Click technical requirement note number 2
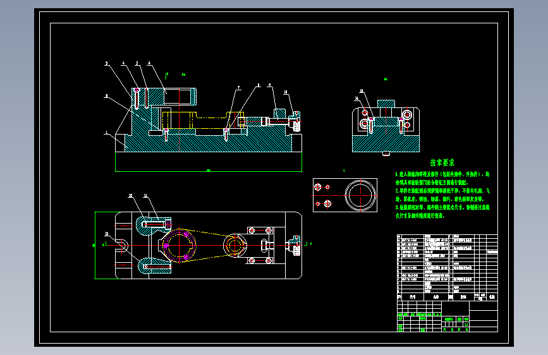This screenshot has height=355, width=548. (442, 195)
